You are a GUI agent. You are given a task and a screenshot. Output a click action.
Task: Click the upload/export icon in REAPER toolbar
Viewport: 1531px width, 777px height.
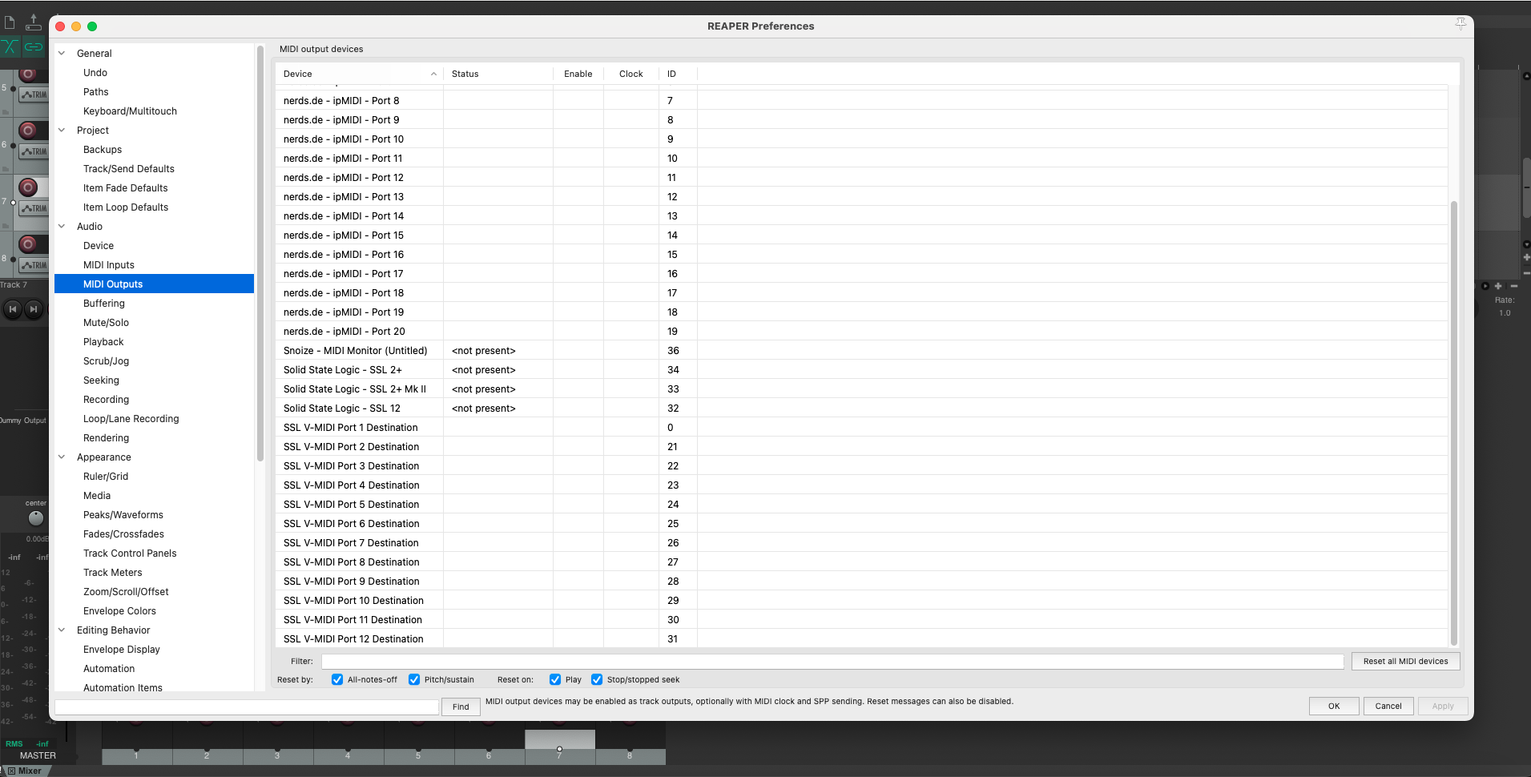pos(33,22)
